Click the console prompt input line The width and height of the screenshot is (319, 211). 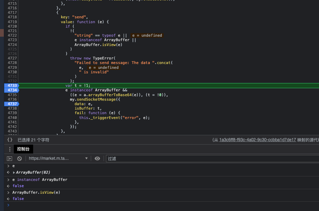coord(163,205)
